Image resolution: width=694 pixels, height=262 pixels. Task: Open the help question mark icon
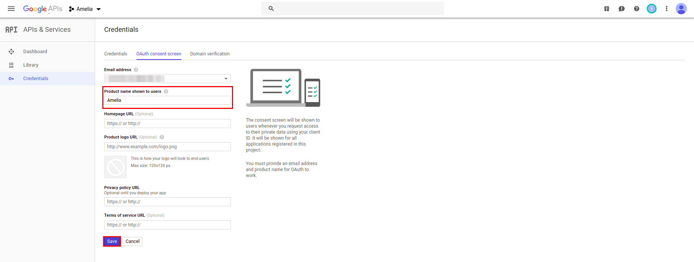pyautogui.click(x=637, y=9)
